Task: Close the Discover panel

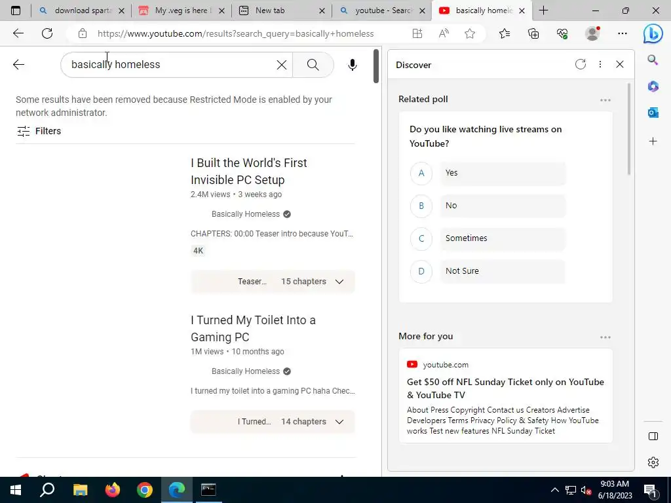Action: (620, 64)
